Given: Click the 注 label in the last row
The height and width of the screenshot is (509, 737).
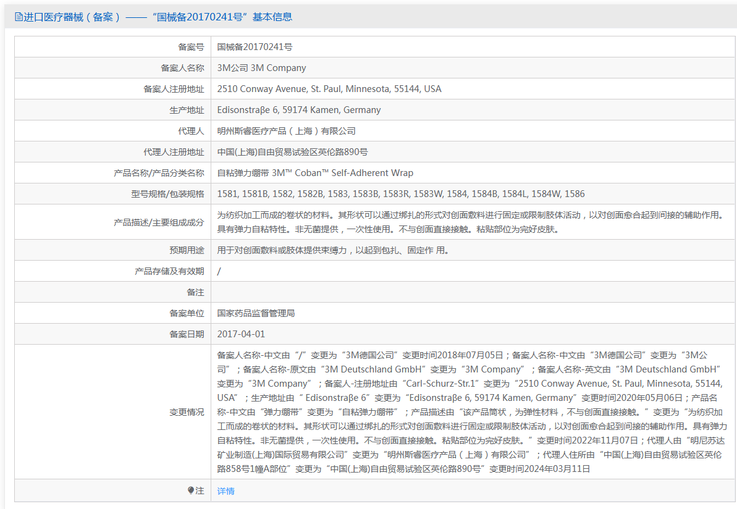Looking at the screenshot, I should 200,490.
